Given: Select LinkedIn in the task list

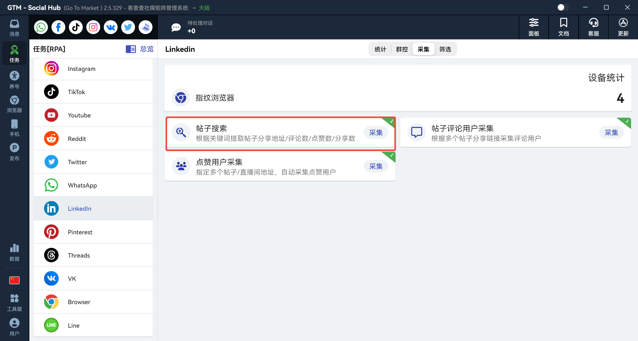Looking at the screenshot, I should coord(93,209).
